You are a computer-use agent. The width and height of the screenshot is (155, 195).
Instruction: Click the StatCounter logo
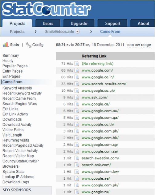click(47, 9)
